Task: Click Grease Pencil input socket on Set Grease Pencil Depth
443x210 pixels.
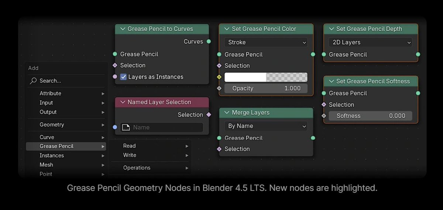Action: tap(324, 54)
